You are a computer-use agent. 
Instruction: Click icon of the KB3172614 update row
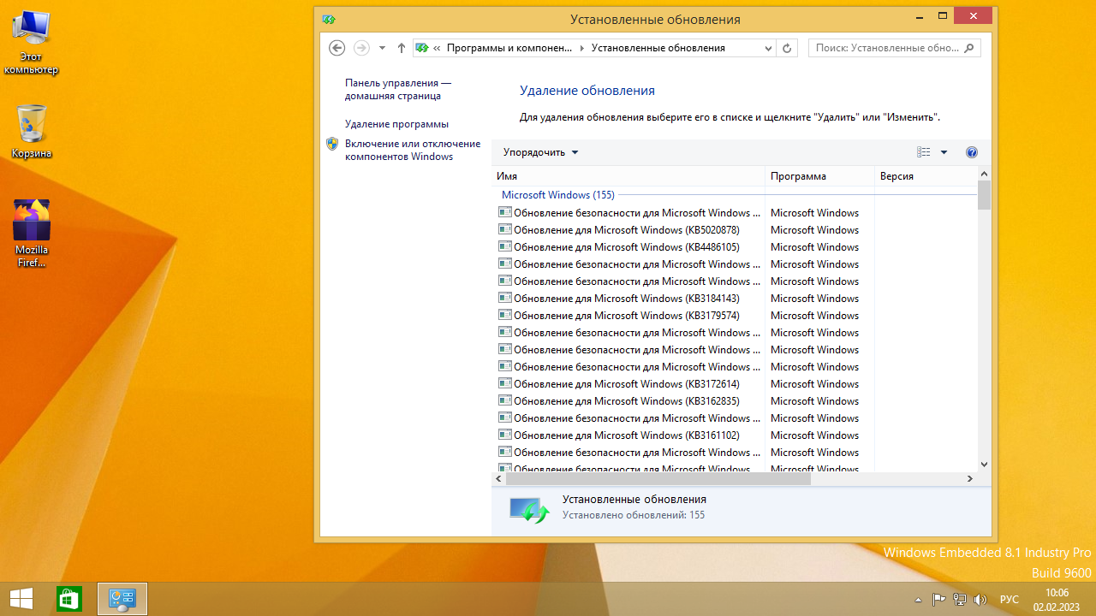click(x=505, y=383)
